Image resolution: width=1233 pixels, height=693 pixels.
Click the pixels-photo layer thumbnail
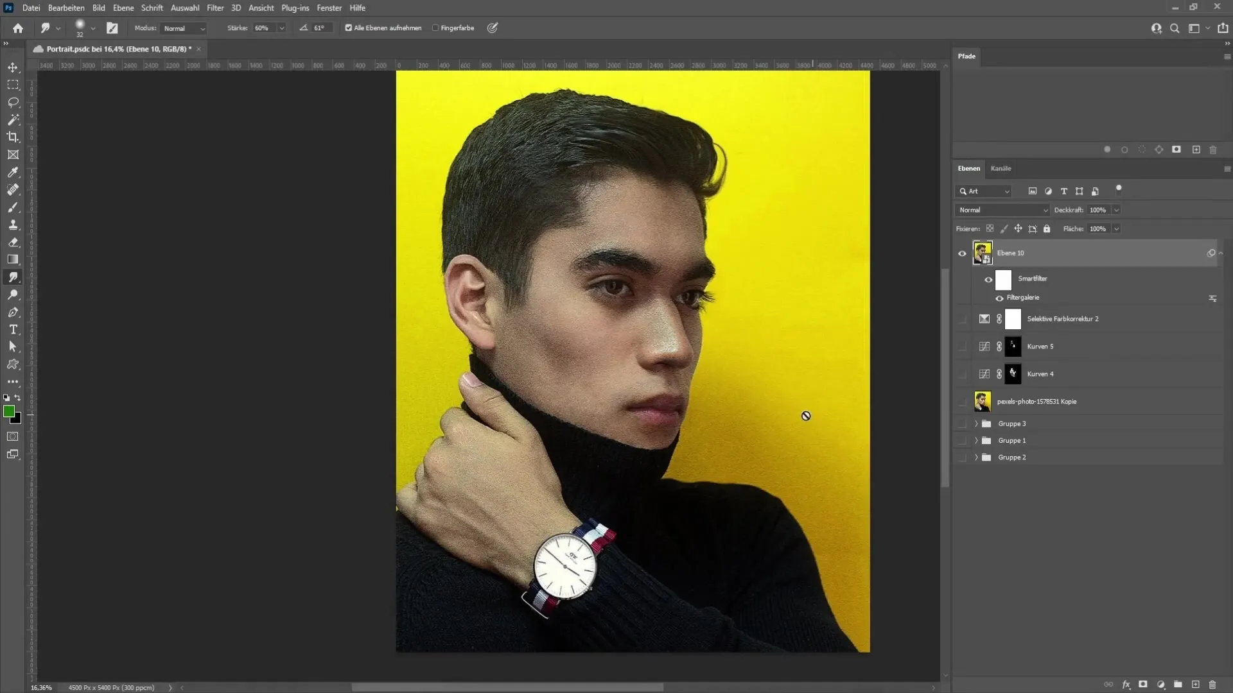[981, 401]
